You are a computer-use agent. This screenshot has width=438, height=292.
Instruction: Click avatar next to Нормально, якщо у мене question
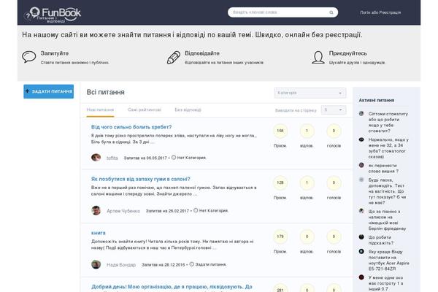click(x=361, y=139)
